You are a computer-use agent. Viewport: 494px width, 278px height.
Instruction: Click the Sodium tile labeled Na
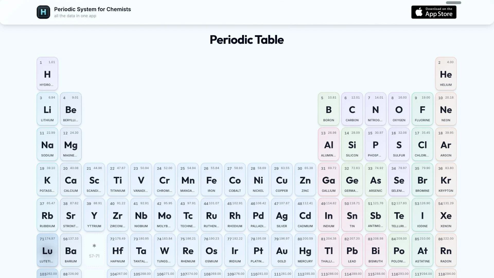click(47, 144)
